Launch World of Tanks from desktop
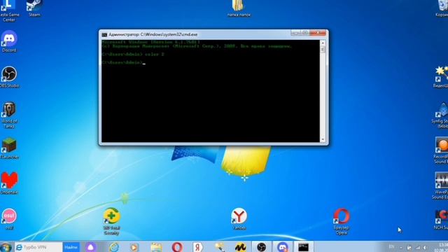The width and height of the screenshot is (448, 252). pyautogui.click(x=9, y=115)
